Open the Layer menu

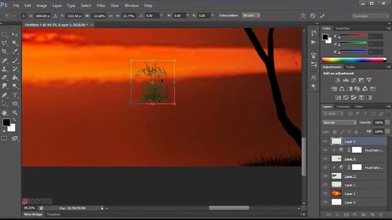click(57, 5)
